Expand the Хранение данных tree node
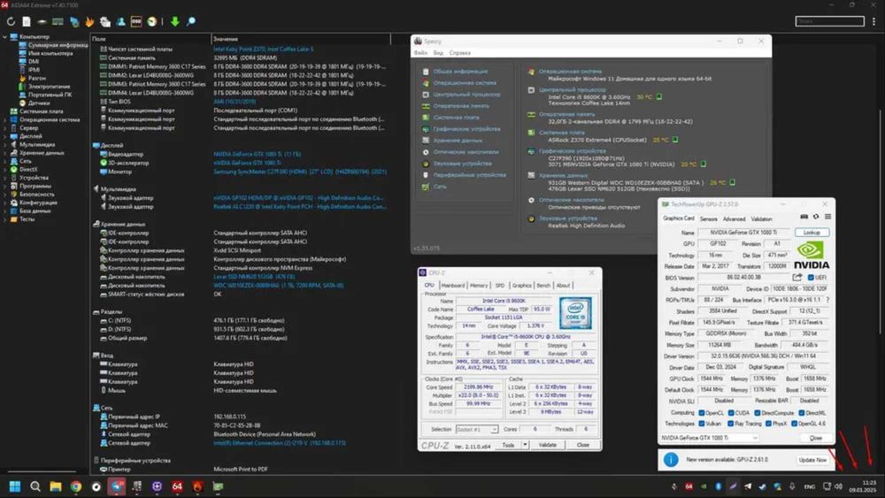The image size is (885, 498). pos(5,153)
